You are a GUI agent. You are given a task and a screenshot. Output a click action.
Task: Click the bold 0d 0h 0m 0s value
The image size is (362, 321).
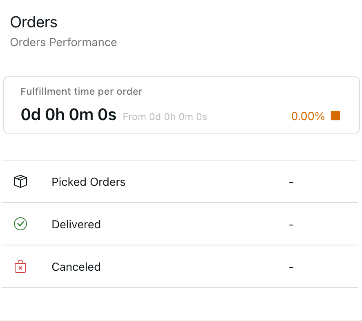click(69, 115)
